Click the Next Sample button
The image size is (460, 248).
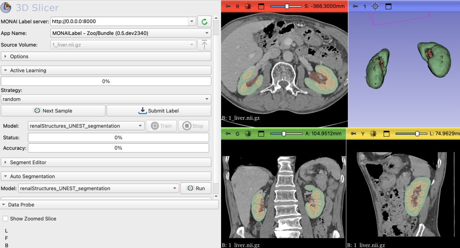pyautogui.click(x=53, y=111)
